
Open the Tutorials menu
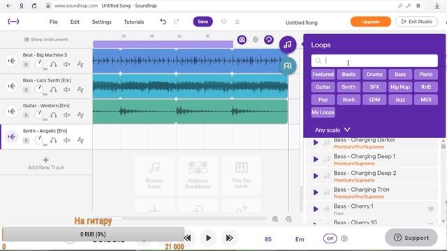coord(134,22)
